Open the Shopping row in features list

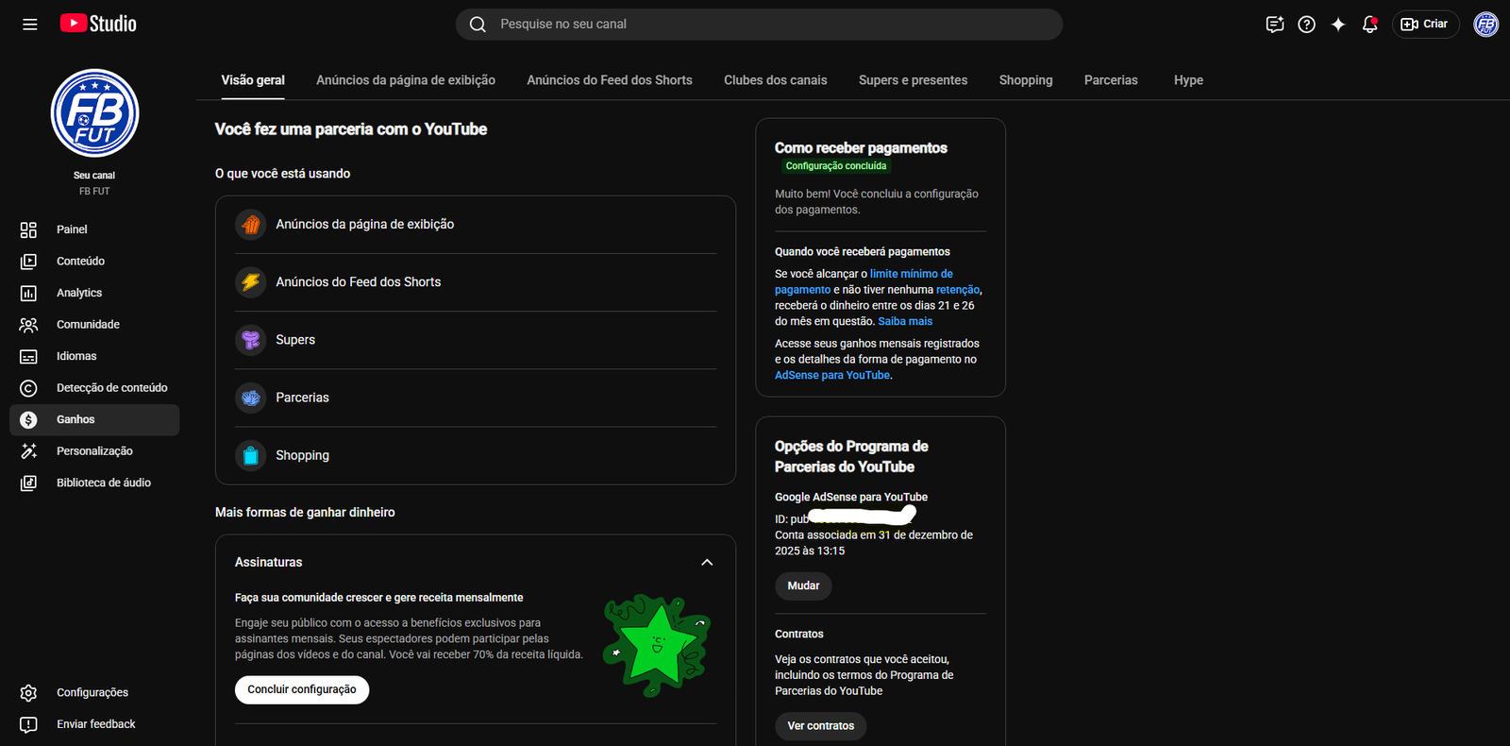point(476,455)
